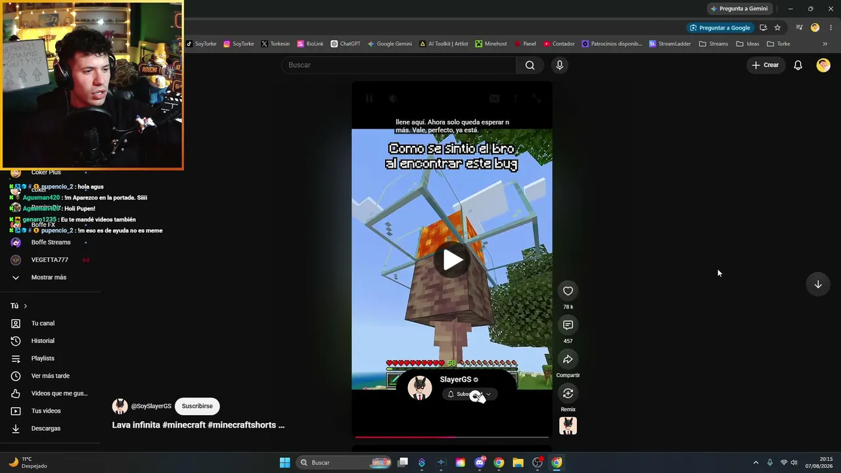
Task: Open YouTube notifications bell
Action: point(798,65)
